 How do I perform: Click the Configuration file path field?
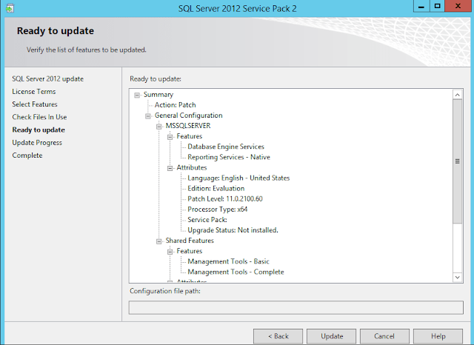coord(296,307)
